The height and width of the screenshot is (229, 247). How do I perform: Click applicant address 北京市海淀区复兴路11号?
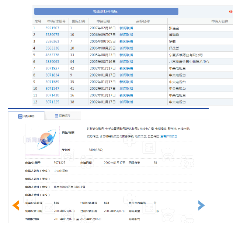coord(69,187)
